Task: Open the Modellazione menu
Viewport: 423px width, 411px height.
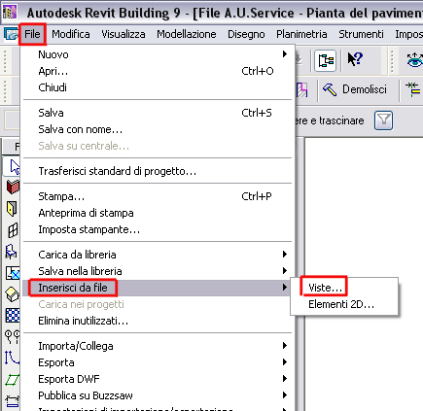Action: 187,34
